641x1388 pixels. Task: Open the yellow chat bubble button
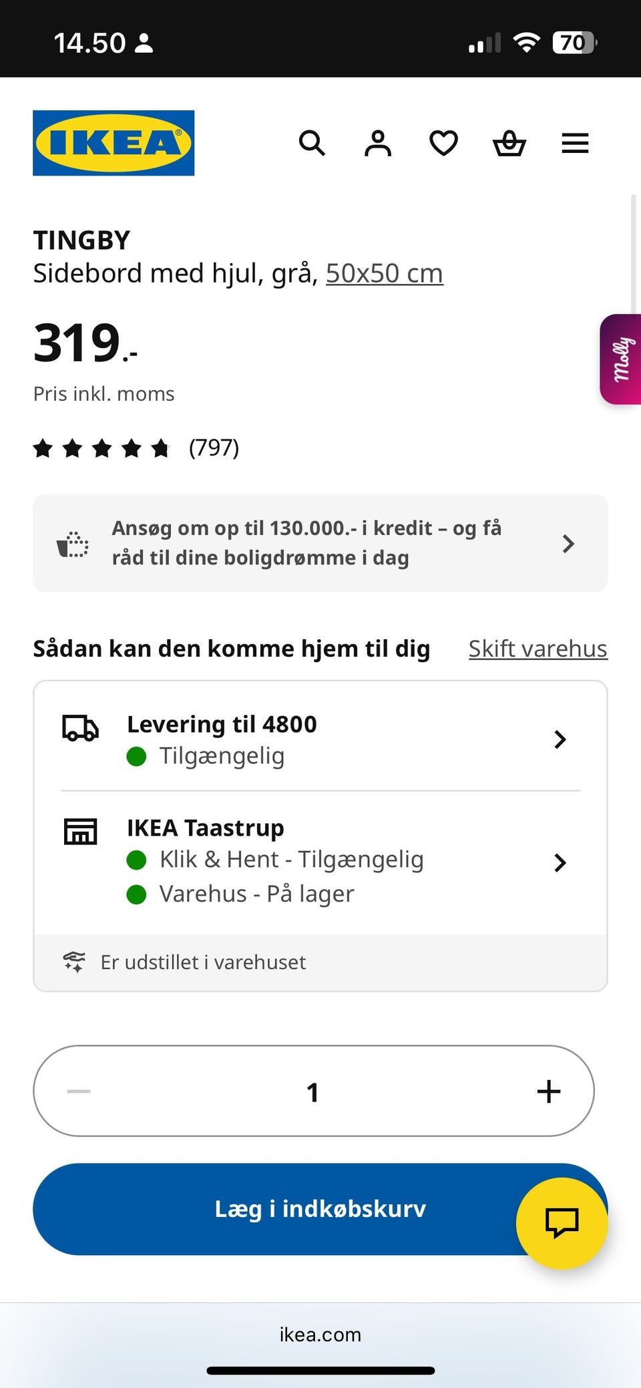click(x=562, y=1223)
